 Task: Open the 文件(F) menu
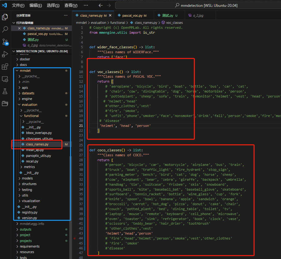click(x=18, y=5)
